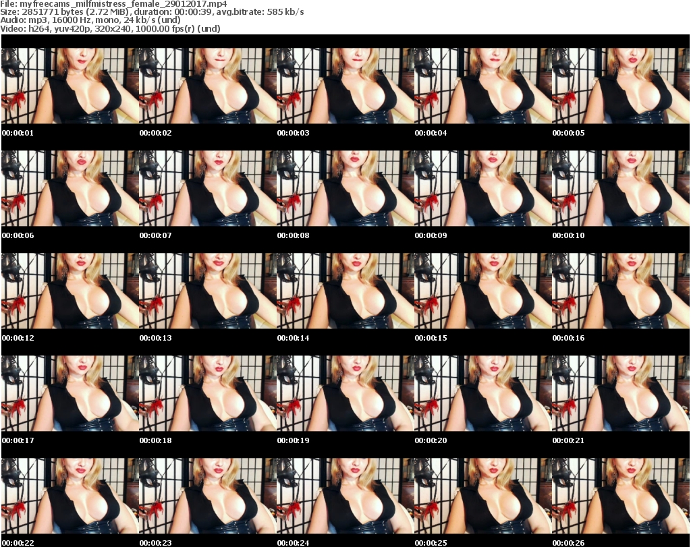Select the frame thumbnail stamped 00:00:02
691x547 pixels.
tap(208, 86)
